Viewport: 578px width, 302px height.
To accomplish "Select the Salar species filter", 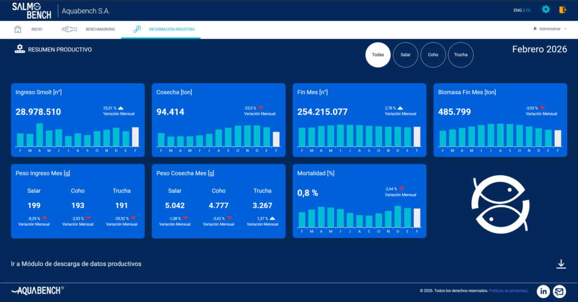I will point(405,55).
